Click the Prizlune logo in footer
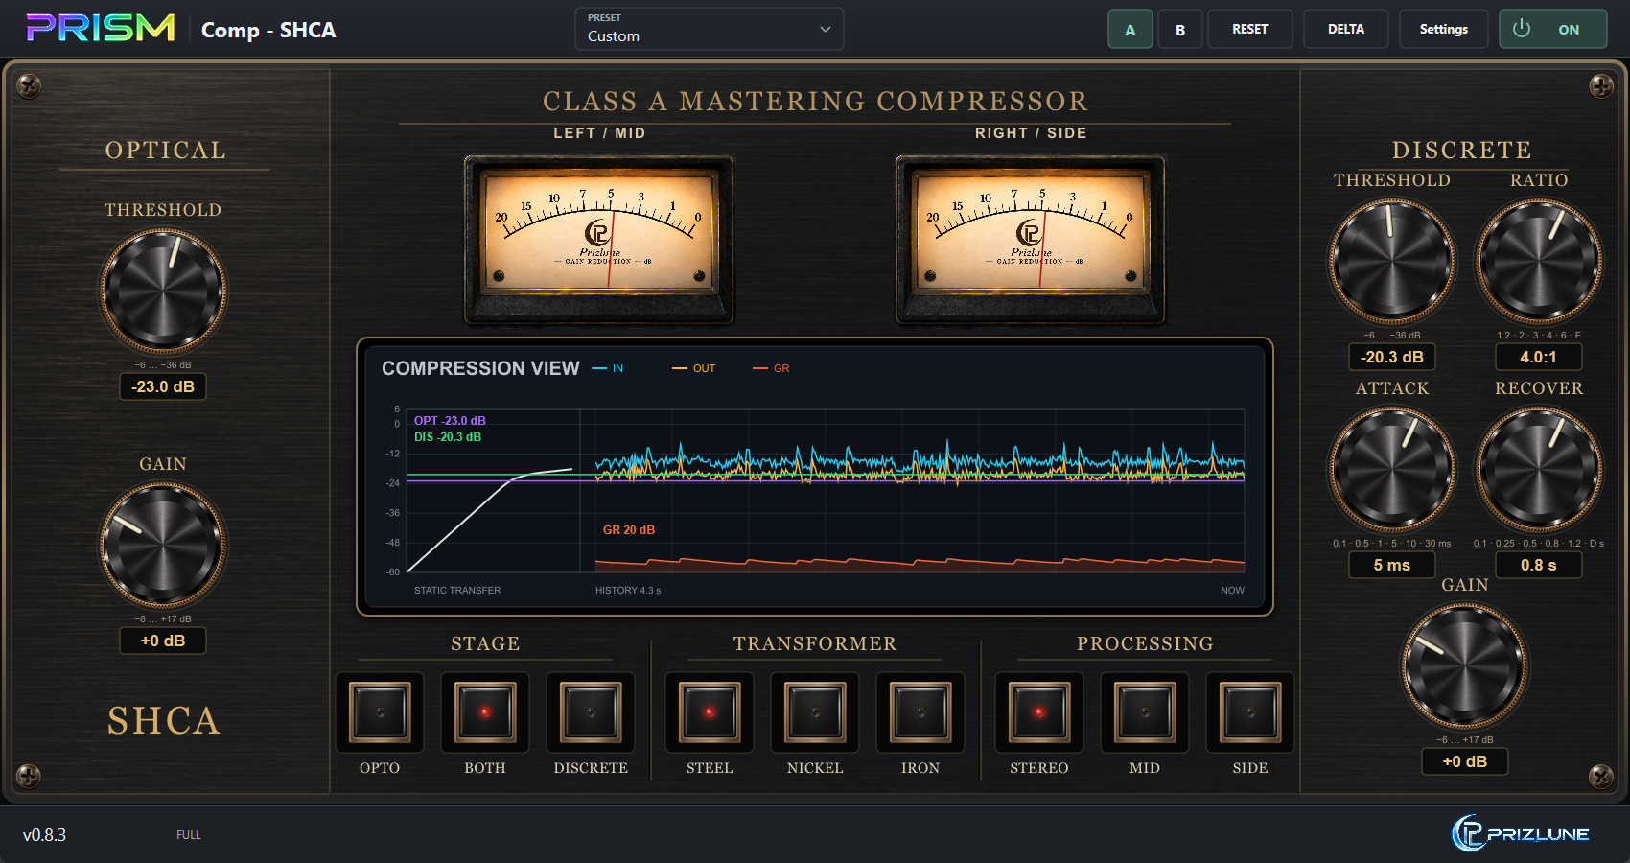 pyautogui.click(x=1521, y=833)
